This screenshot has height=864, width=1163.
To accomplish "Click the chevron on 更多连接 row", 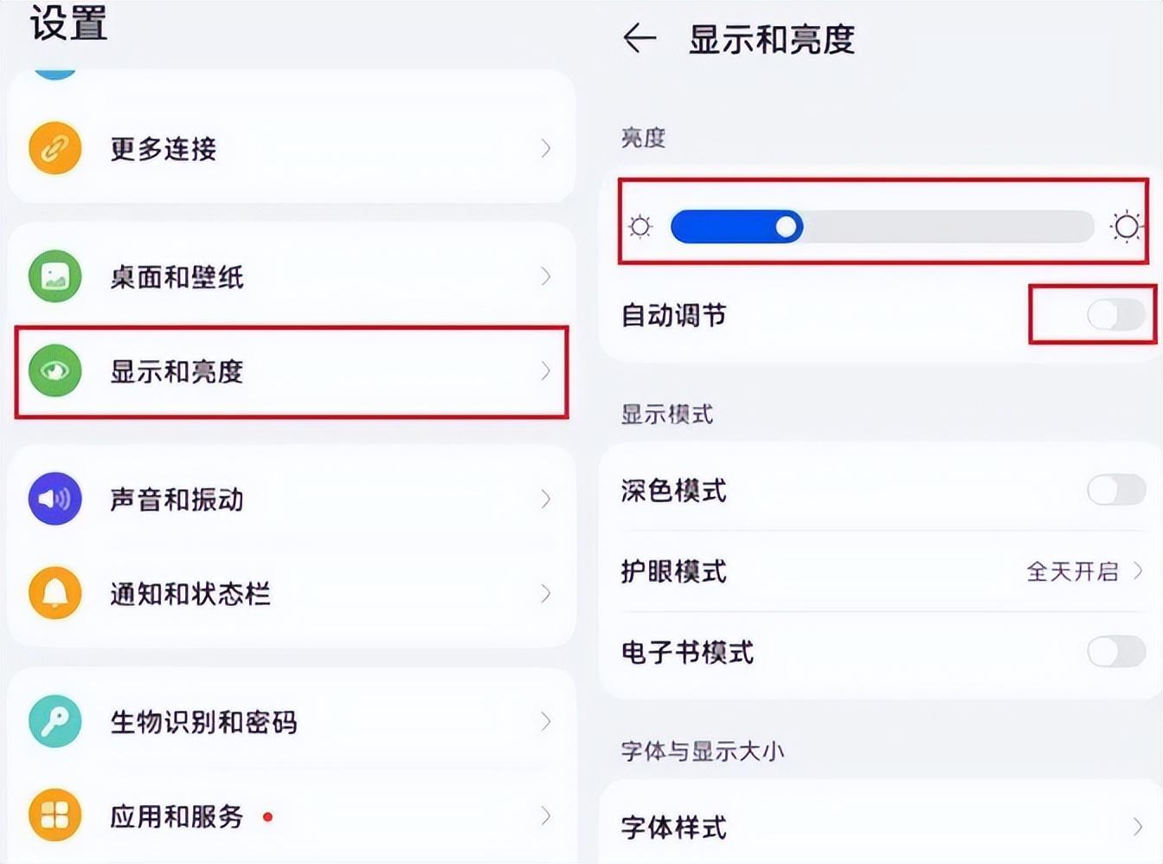I will 545,149.
